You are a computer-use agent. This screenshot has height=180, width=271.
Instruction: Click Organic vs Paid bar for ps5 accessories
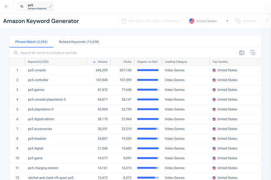[x=148, y=129]
